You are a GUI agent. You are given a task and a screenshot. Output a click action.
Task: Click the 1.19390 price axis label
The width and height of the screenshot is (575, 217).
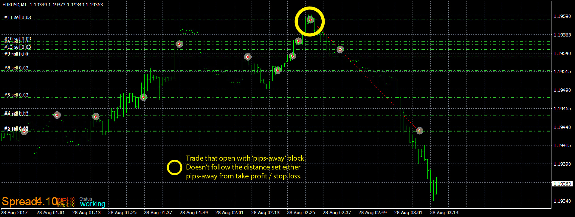click(562, 164)
